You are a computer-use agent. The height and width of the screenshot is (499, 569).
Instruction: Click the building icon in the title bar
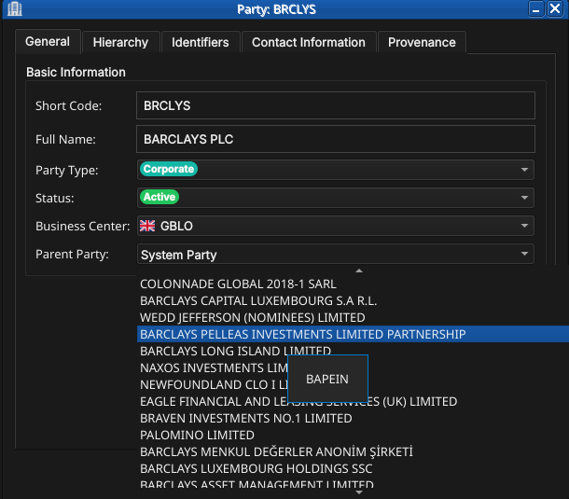click(x=15, y=8)
